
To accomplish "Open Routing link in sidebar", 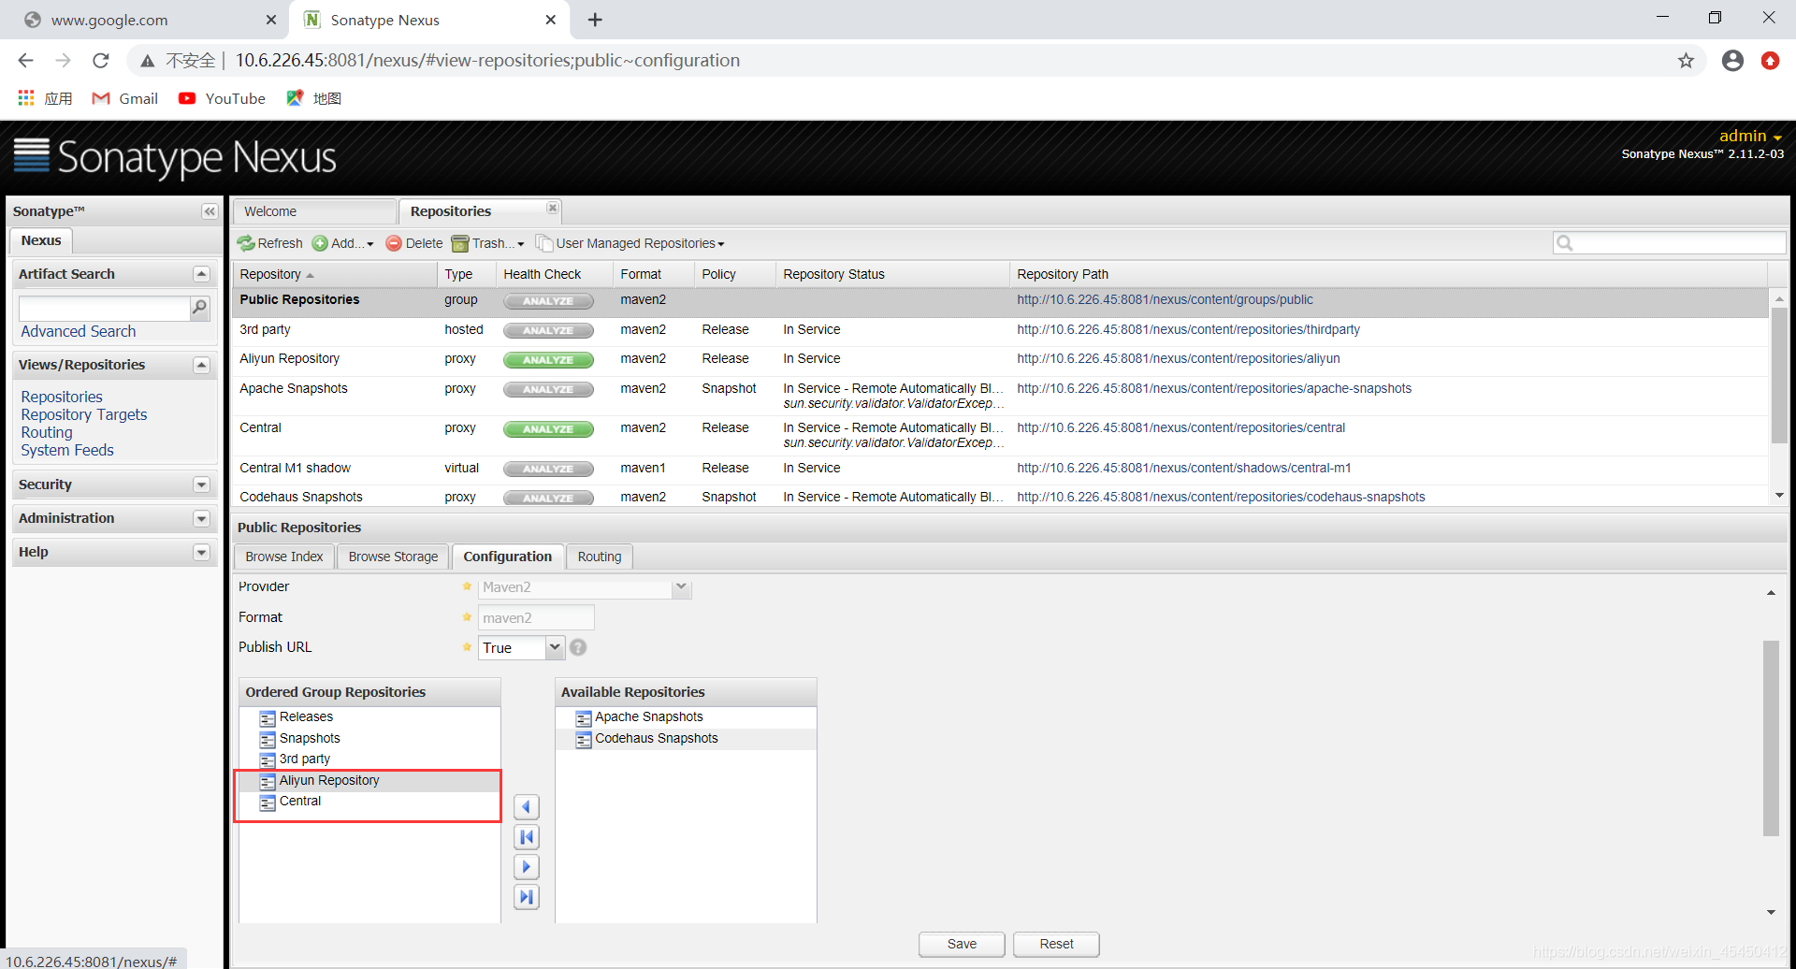I will pos(47,432).
